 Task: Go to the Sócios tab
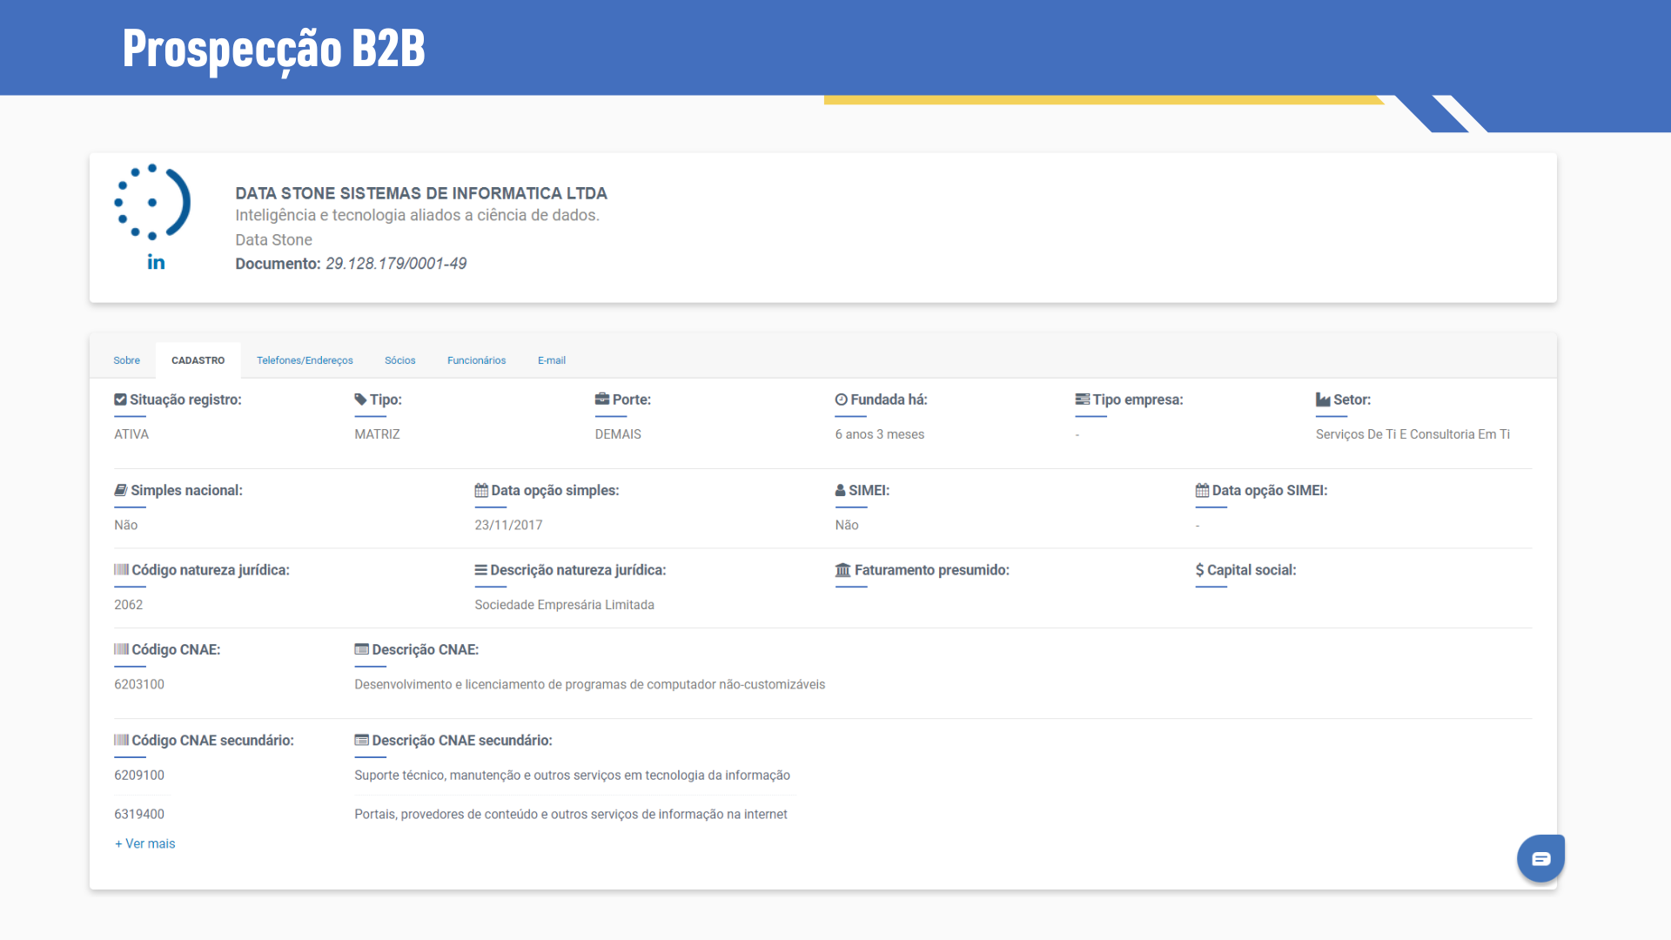click(399, 360)
